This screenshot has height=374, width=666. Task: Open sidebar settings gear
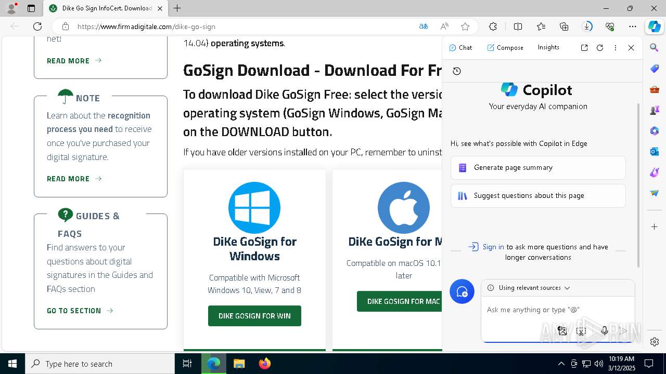[x=655, y=342]
